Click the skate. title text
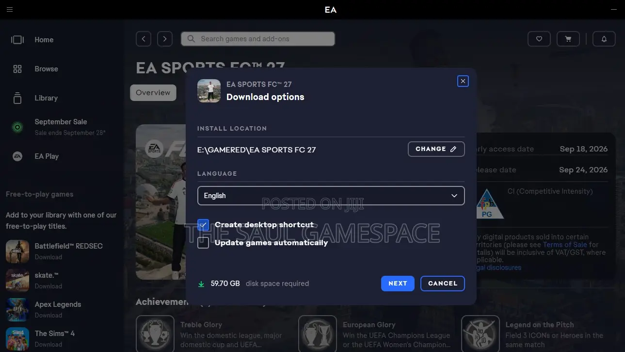The width and height of the screenshot is (625, 352). click(47, 275)
